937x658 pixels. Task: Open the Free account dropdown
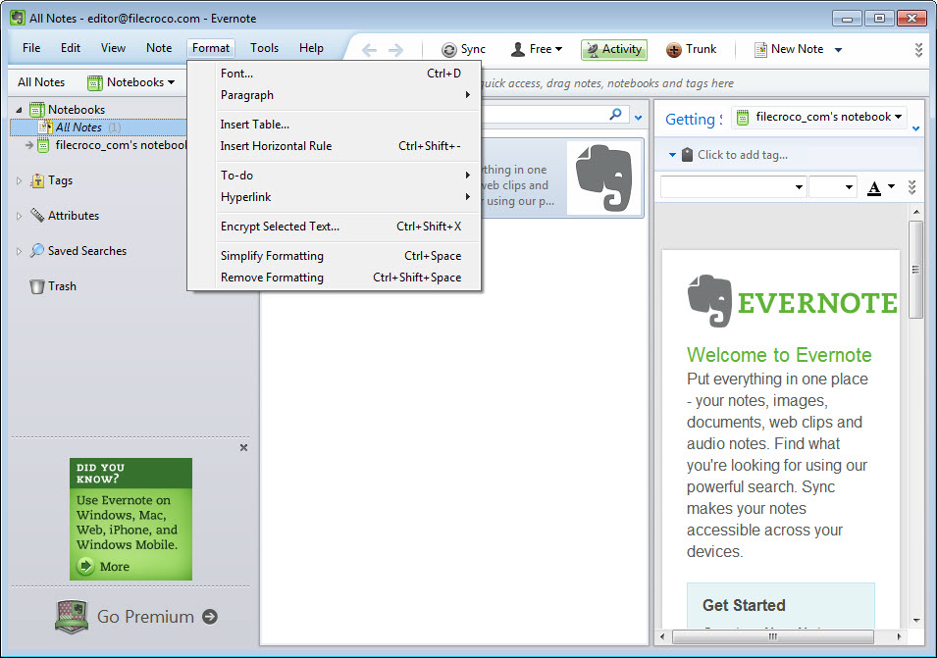click(x=537, y=50)
